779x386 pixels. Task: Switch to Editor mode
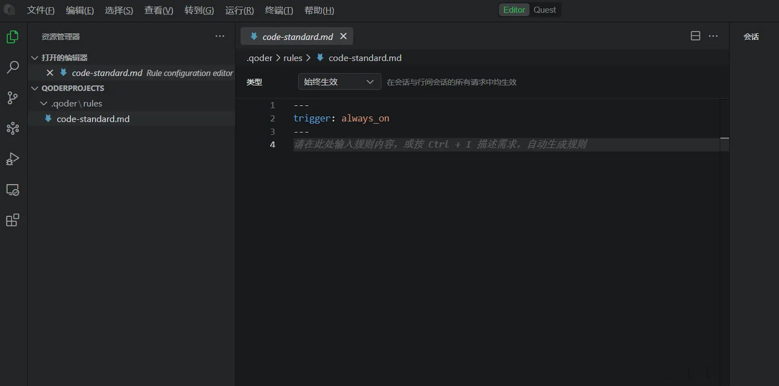513,9
